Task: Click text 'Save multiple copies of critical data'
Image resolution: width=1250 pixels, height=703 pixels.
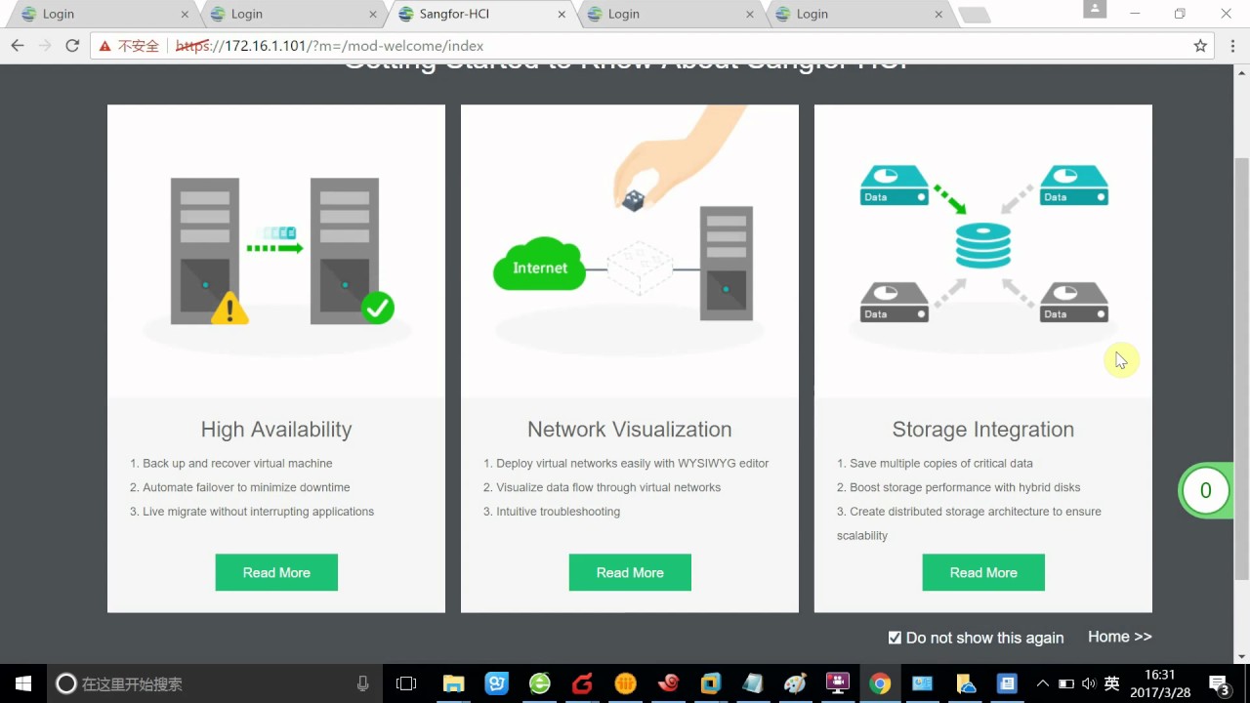Action: pos(941,464)
